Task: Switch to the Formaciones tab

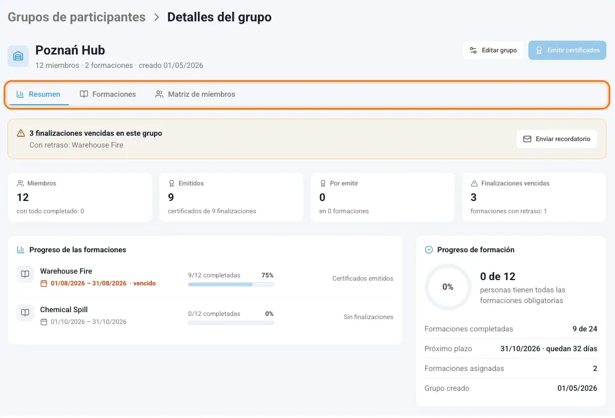Action: point(108,94)
